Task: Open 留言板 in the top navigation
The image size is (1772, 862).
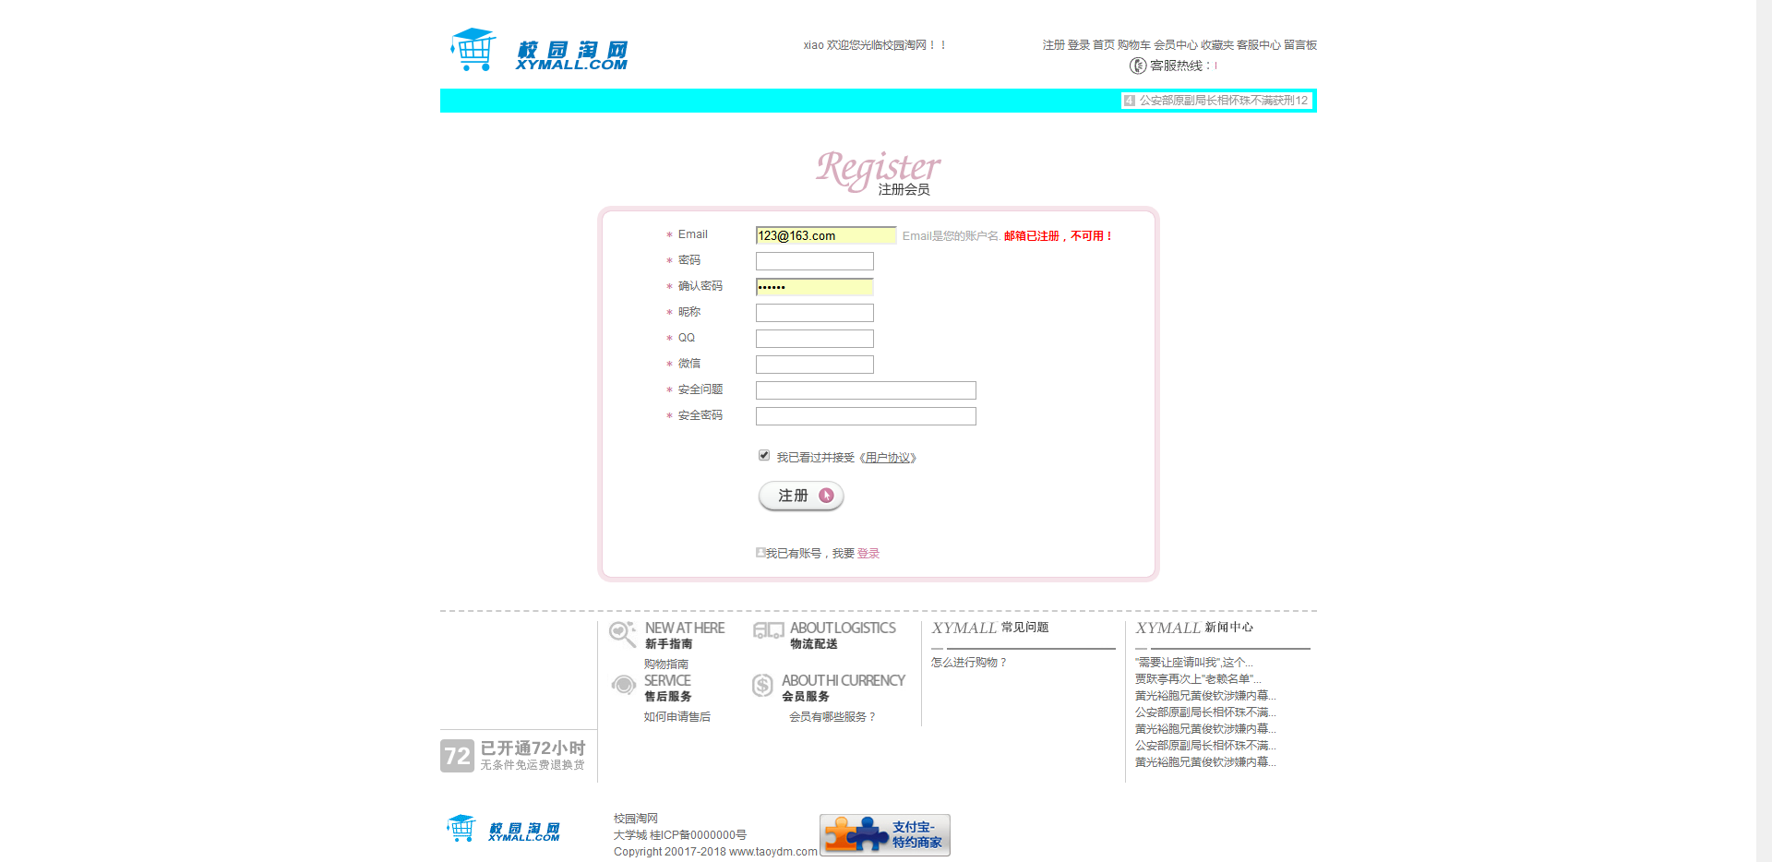Action: [x=1300, y=45]
